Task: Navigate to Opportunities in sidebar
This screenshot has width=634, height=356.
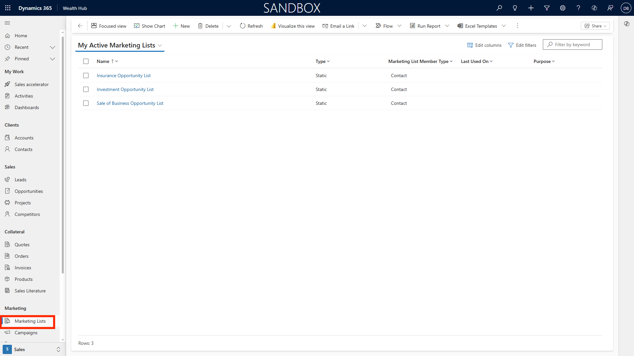Action: coord(28,191)
